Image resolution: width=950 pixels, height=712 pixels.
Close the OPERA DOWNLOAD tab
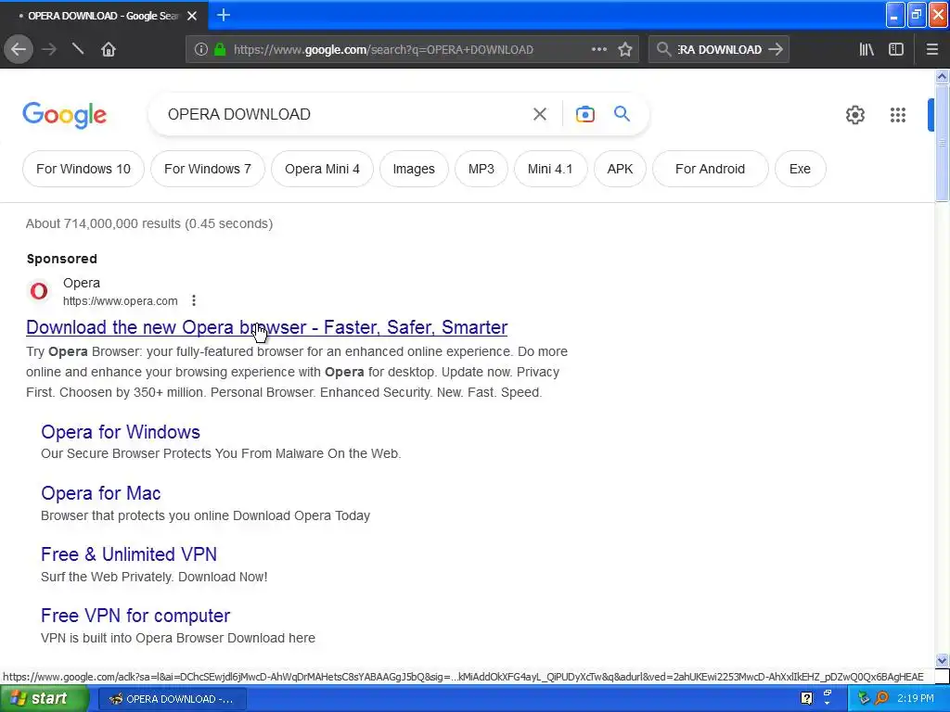[192, 16]
